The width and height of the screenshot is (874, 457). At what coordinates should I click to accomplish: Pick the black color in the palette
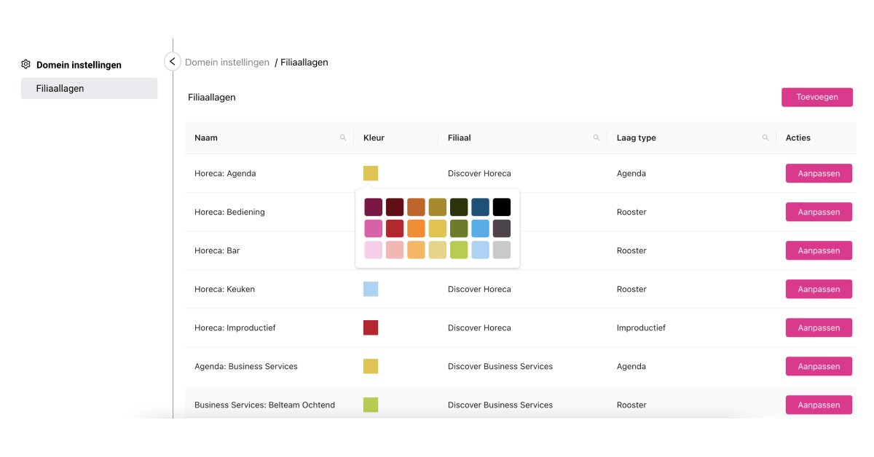click(x=502, y=207)
